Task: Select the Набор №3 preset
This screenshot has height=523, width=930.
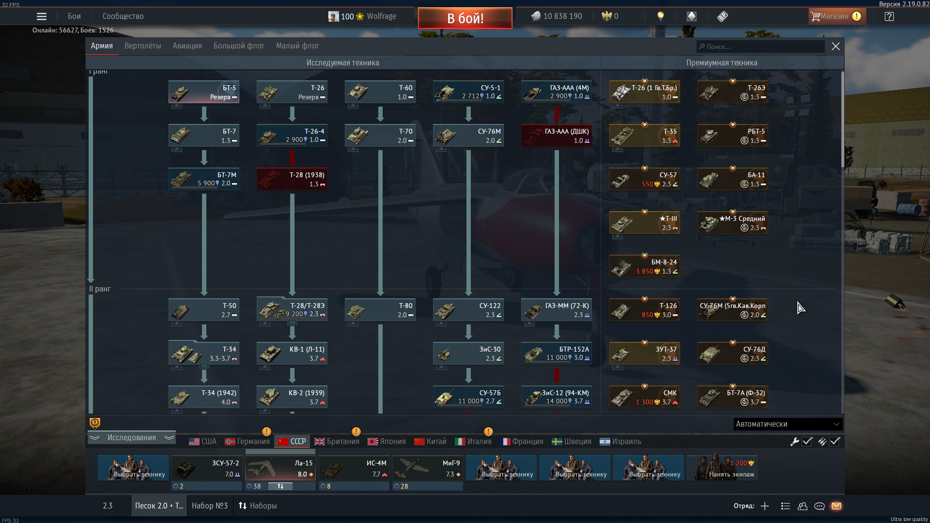Action: point(210,506)
